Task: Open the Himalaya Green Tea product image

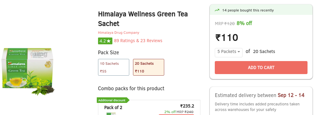Action: coord(28,71)
